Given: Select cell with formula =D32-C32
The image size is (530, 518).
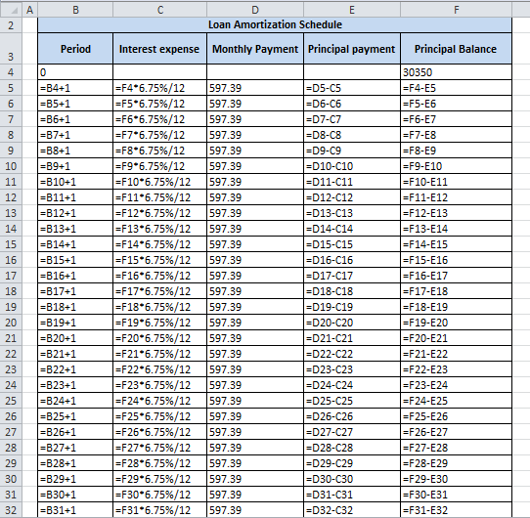Looking at the screenshot, I should tap(352, 510).
